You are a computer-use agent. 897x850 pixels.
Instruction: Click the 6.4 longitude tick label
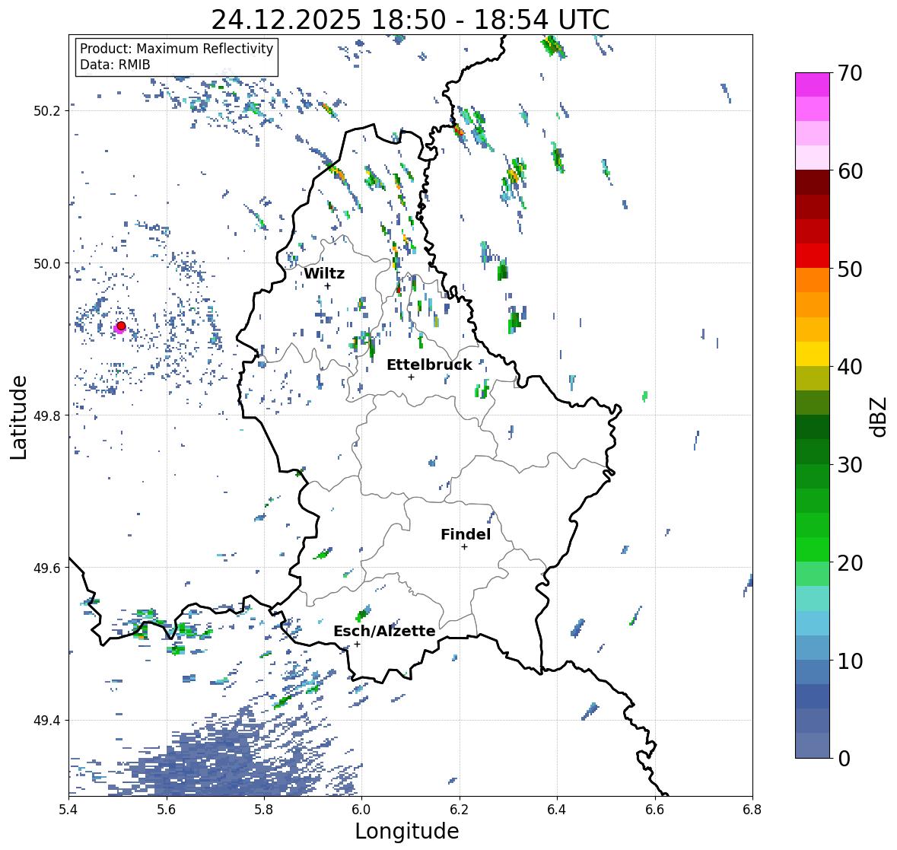(x=557, y=810)
